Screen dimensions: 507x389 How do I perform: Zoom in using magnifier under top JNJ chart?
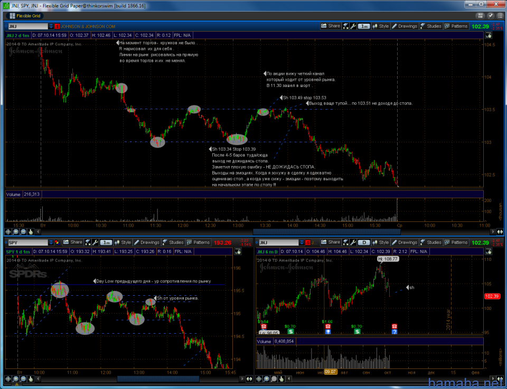tap(15, 232)
